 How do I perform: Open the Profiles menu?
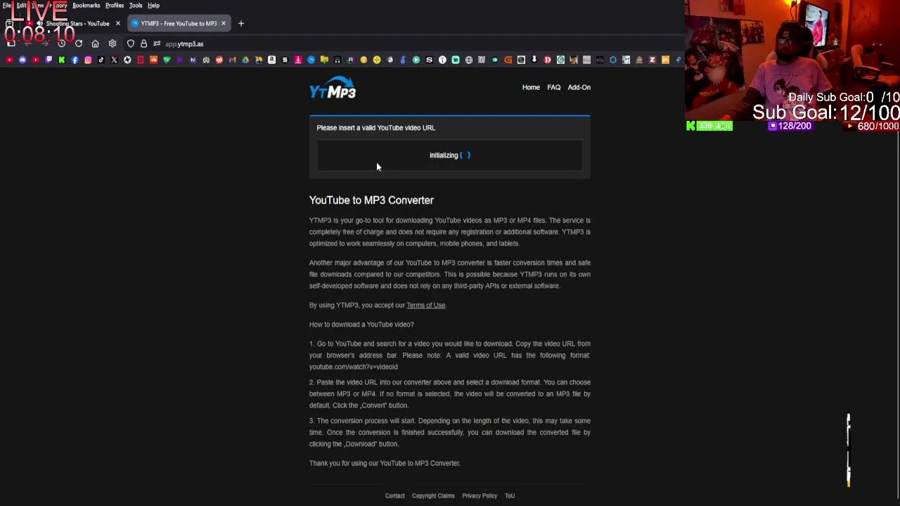click(x=115, y=5)
